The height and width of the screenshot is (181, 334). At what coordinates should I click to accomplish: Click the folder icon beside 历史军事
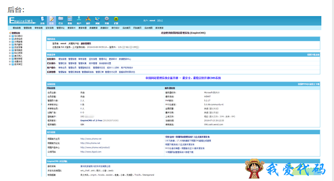click(13, 47)
